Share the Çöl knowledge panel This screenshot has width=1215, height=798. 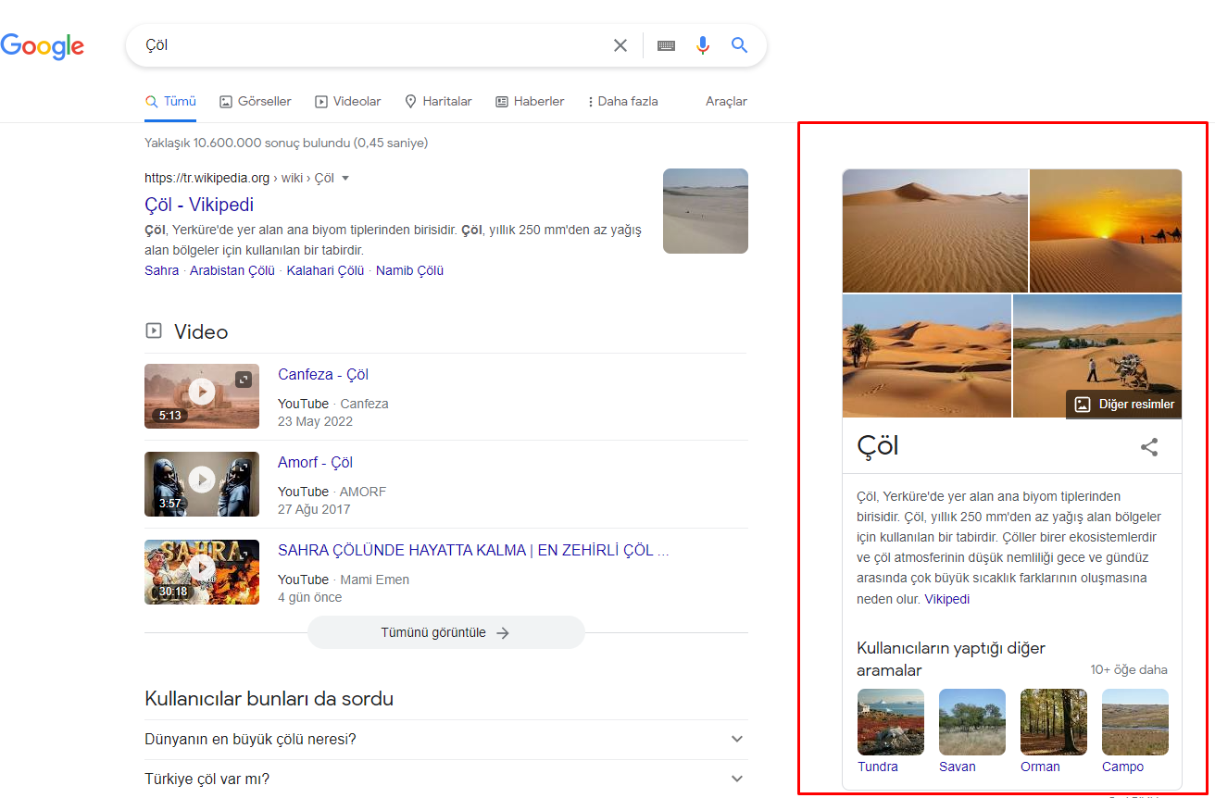click(x=1149, y=447)
